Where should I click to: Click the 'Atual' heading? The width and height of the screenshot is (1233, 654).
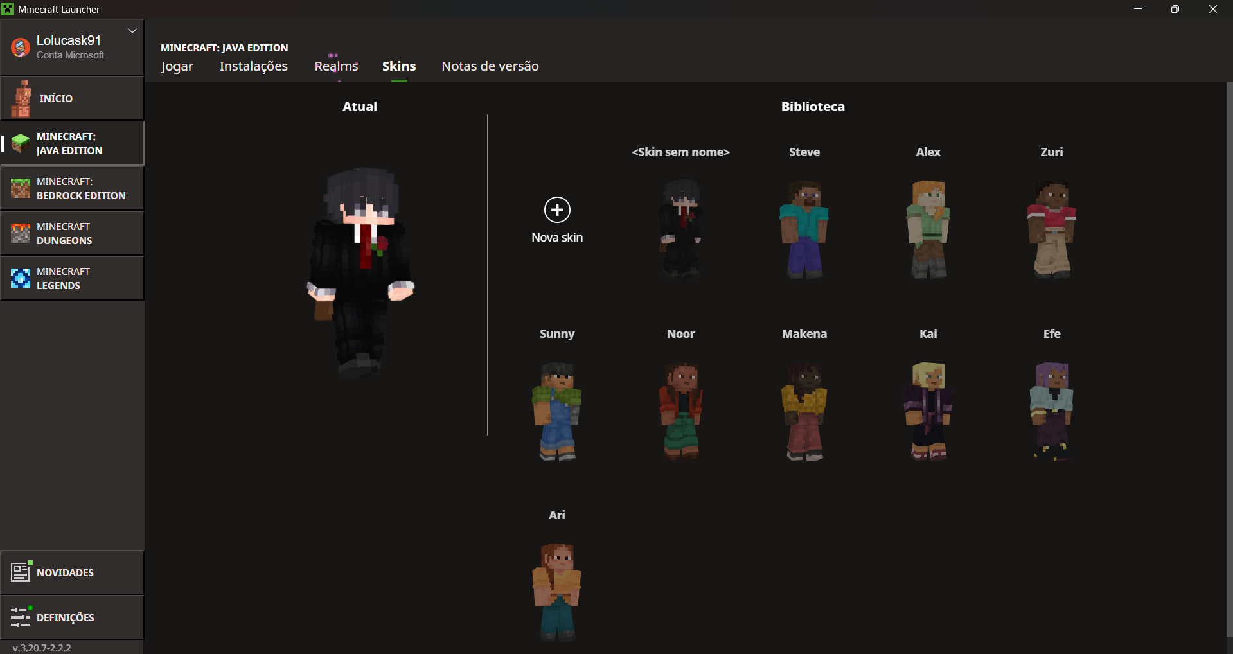(x=360, y=107)
